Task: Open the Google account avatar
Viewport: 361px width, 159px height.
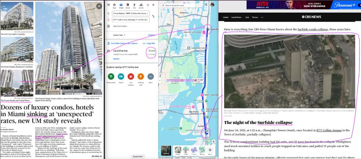Action: (212, 5)
